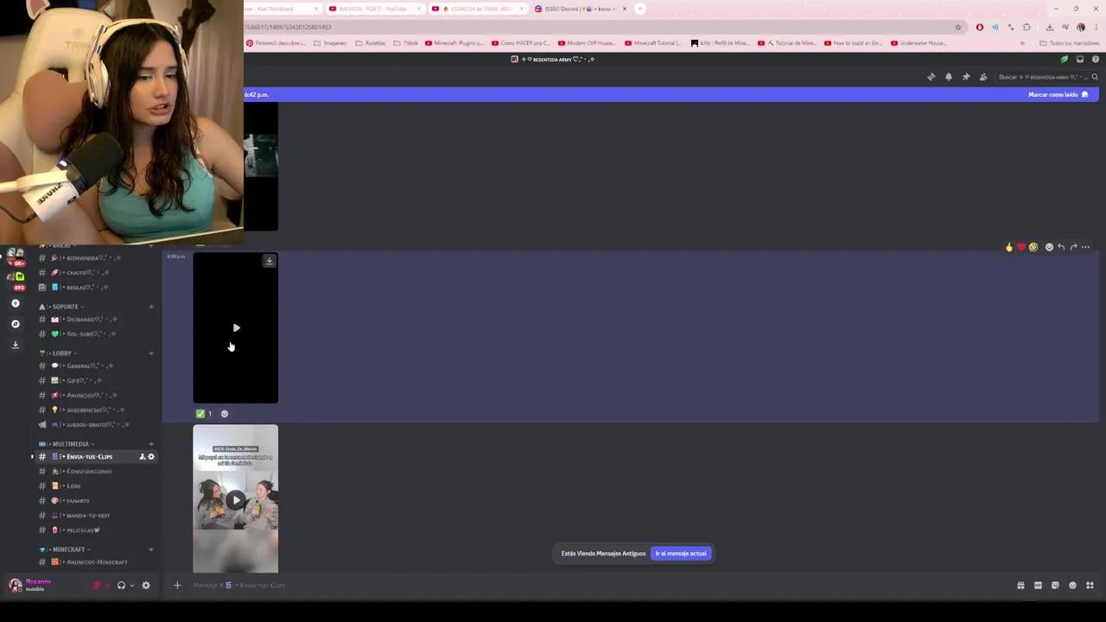Image resolution: width=1106 pixels, height=622 pixels.
Task: Open the Anuncios-Minecraft channel
Action: (x=95, y=562)
